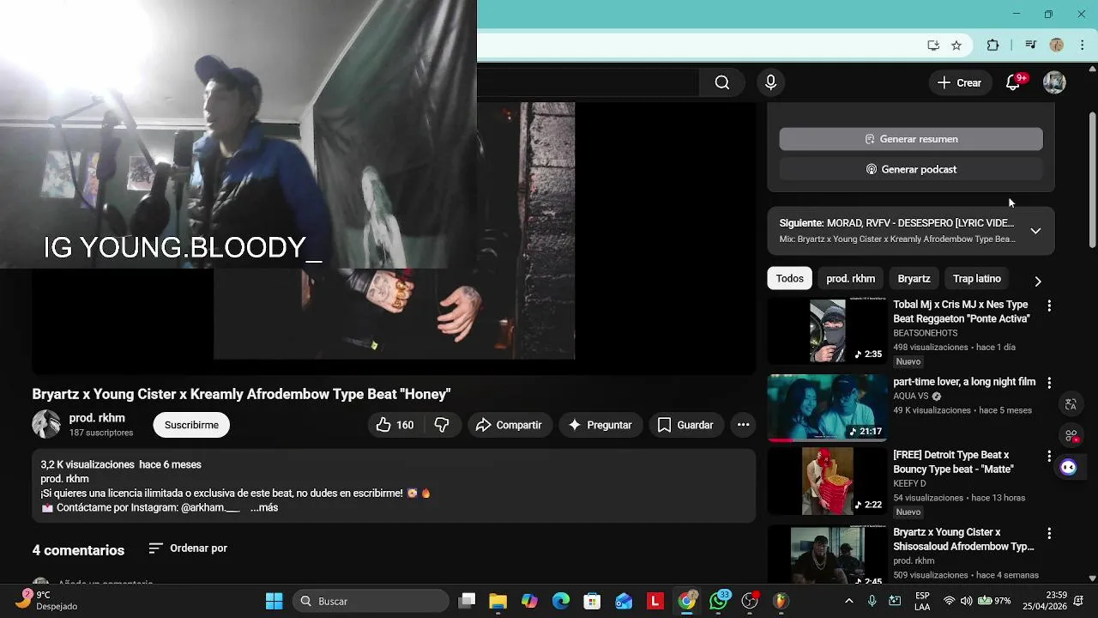Dislike the video with thumbs down
This screenshot has height=618, width=1098.
[442, 425]
